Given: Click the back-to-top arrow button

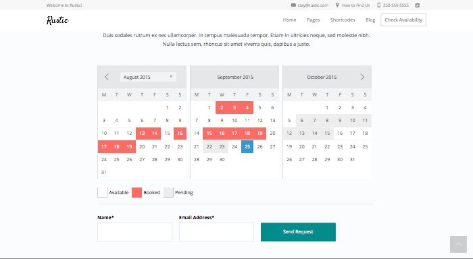Looking at the screenshot, I should click(x=458, y=244).
